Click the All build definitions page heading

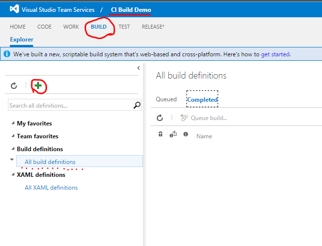[x=191, y=76]
